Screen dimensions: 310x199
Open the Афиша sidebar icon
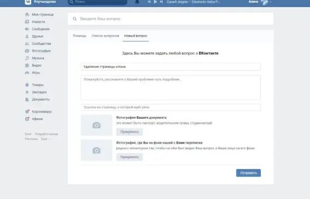click(27, 119)
